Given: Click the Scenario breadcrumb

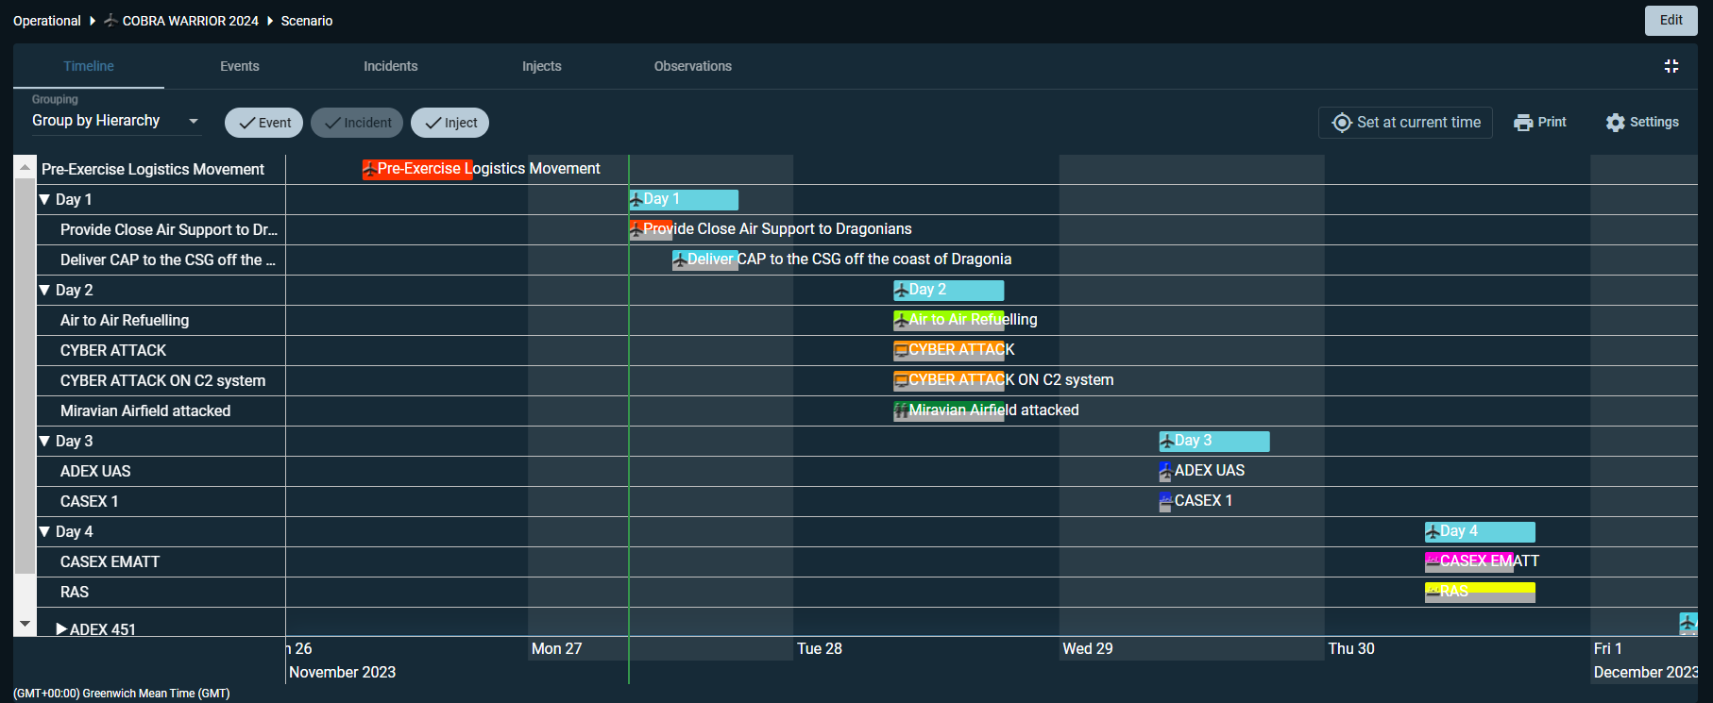Looking at the screenshot, I should tap(307, 21).
